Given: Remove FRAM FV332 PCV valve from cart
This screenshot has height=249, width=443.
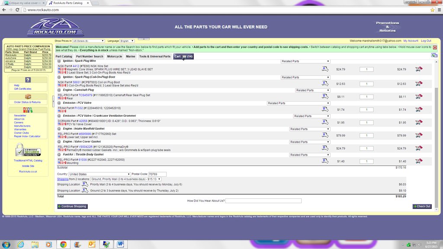Looking at the screenshot, I should [419, 109].
